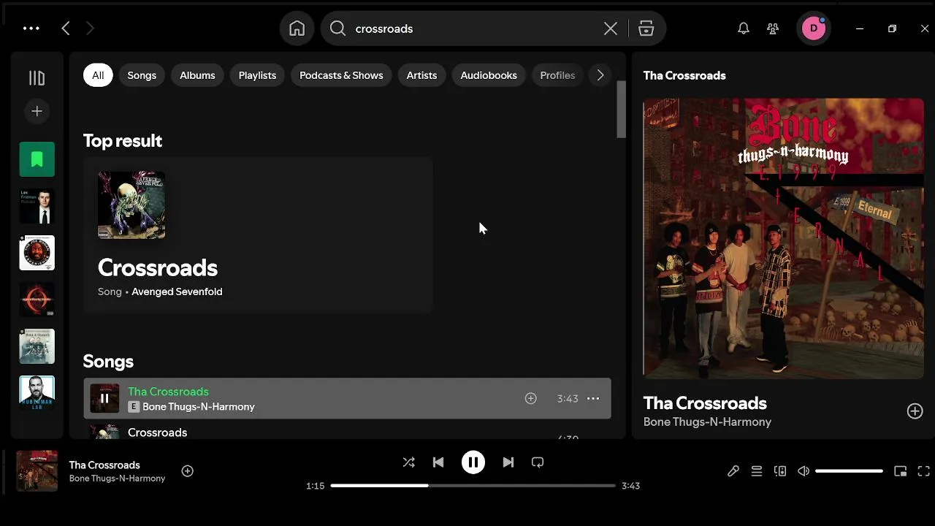Image resolution: width=935 pixels, height=526 pixels.
Task: Open more options for Tha Crossroads row
Action: pyautogui.click(x=593, y=398)
